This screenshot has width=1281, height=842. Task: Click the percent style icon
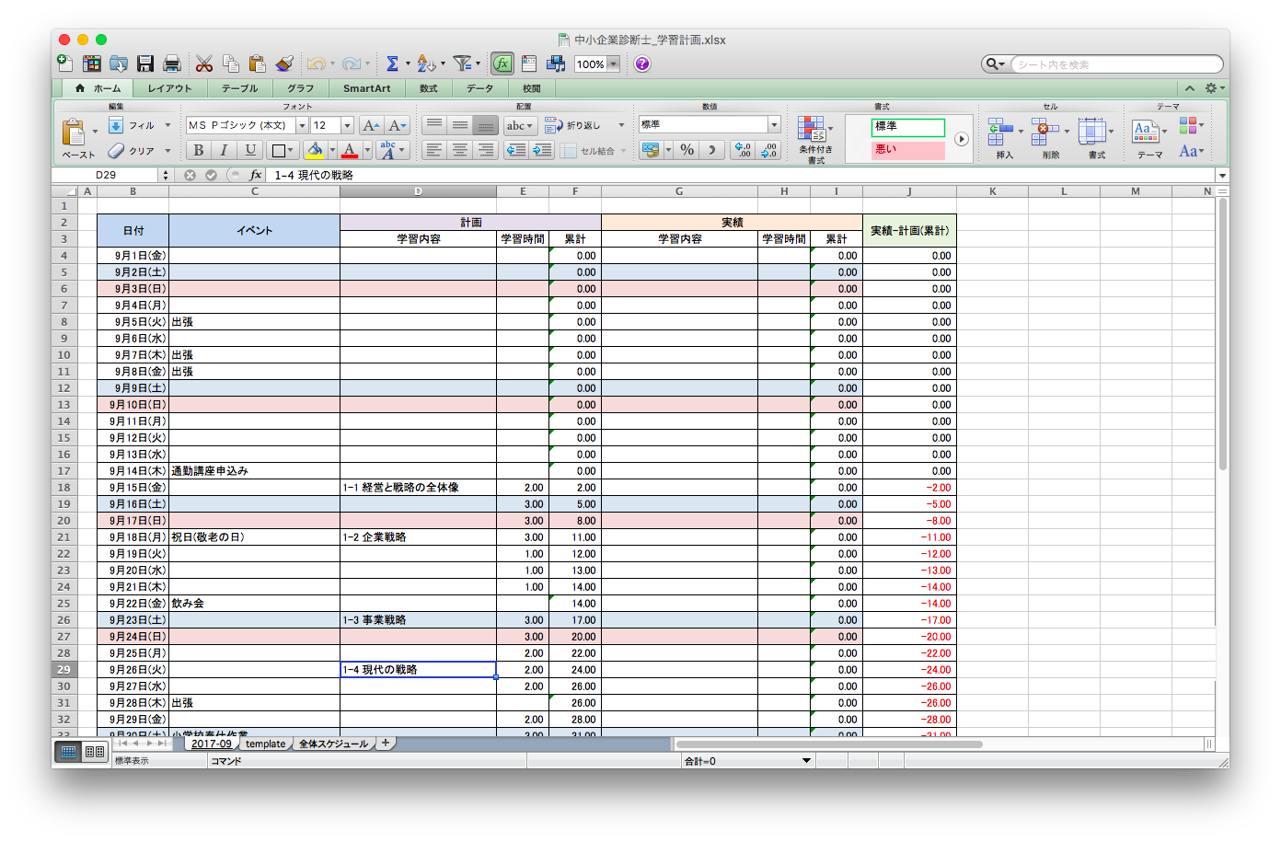tap(687, 150)
